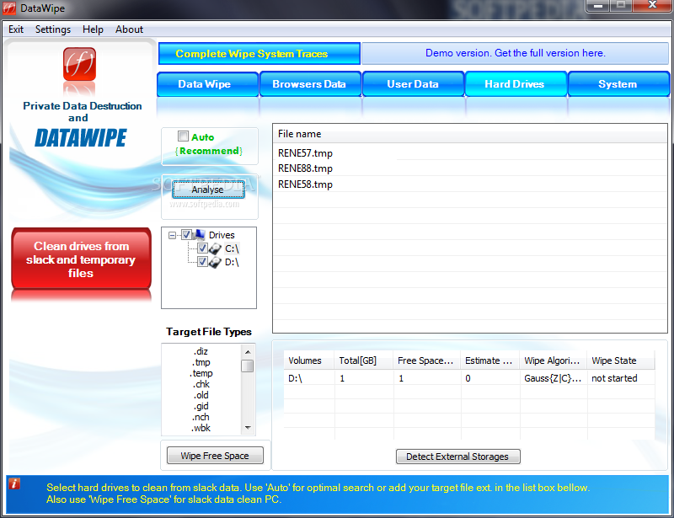Image resolution: width=674 pixels, height=518 pixels.
Task: Select the C:\ label in drives tree
Action: click(233, 248)
